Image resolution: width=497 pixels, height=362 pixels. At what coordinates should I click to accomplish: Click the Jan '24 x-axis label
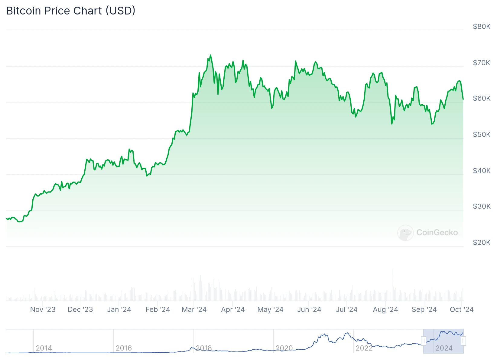(119, 310)
